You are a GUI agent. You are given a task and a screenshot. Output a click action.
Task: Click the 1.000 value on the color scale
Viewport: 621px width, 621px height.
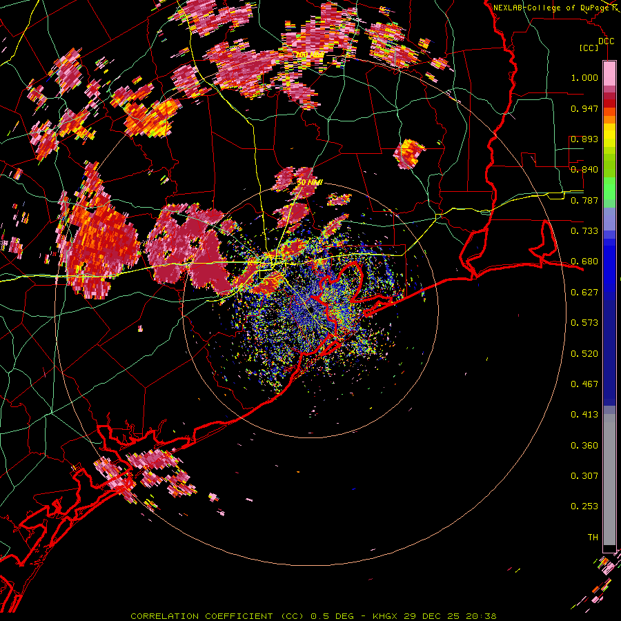[x=584, y=77]
